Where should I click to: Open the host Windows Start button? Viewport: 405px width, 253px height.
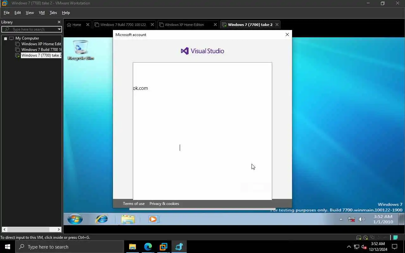[x=8, y=247]
